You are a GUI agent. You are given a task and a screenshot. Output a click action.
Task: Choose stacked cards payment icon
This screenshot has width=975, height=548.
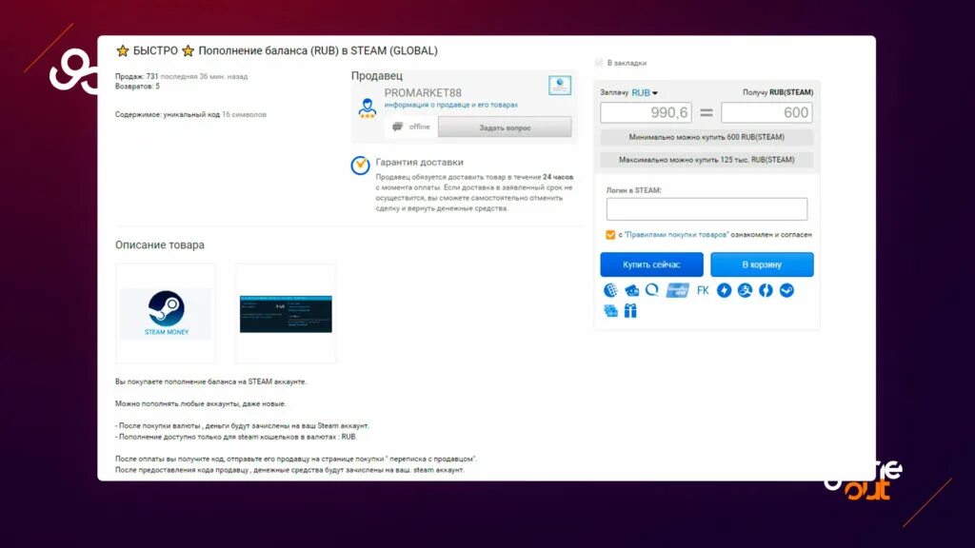pyautogui.click(x=610, y=311)
